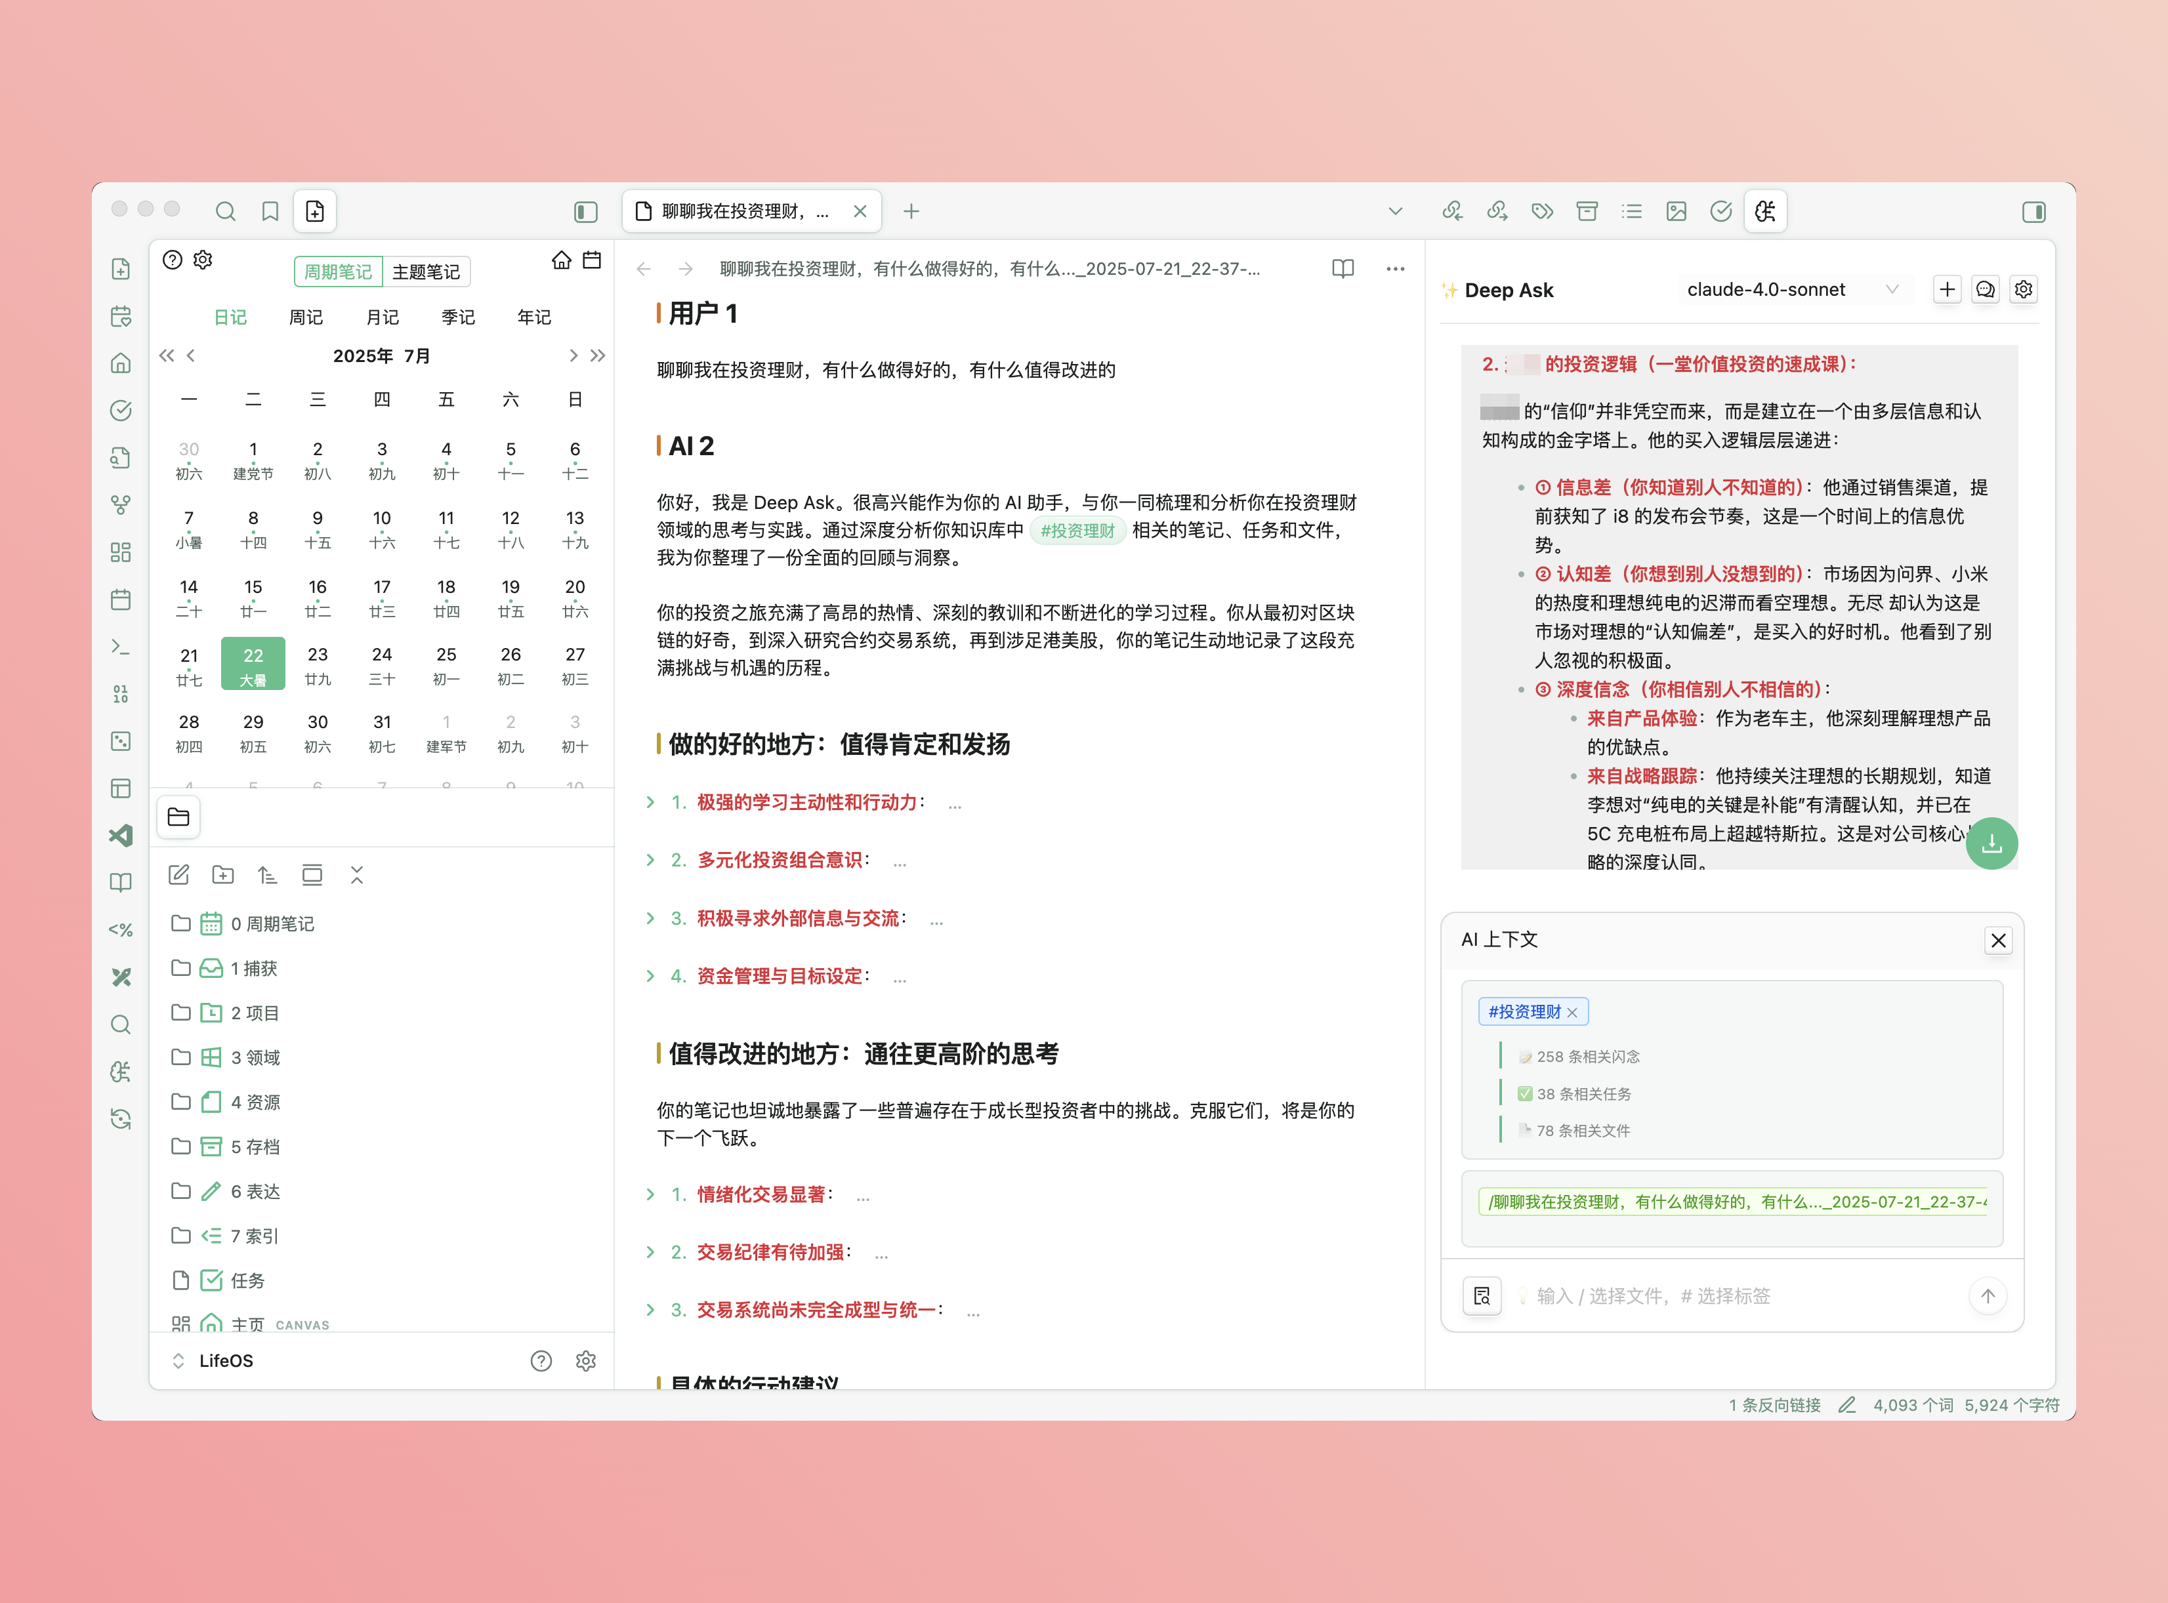Click the bookmark icon in top toolbar
Screen dimensions: 2168x1603
point(270,212)
